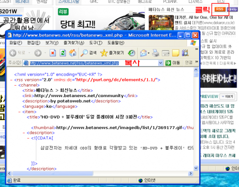Open the 데카론 news headline link
The width and height of the screenshot is (239, 187).
204,17
